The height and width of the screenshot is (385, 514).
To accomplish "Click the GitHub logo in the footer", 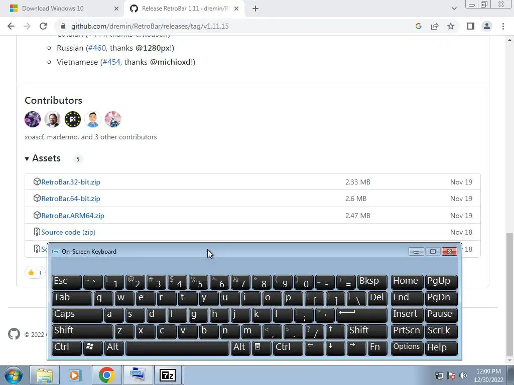I will [x=14, y=334].
